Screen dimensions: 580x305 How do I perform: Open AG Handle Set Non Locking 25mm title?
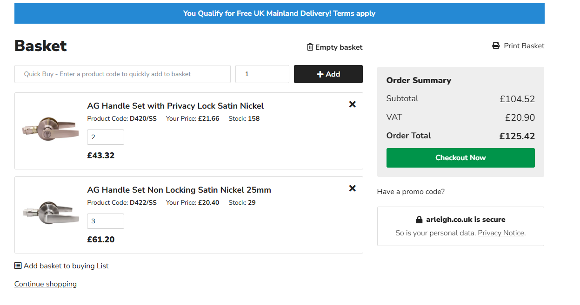pos(179,190)
